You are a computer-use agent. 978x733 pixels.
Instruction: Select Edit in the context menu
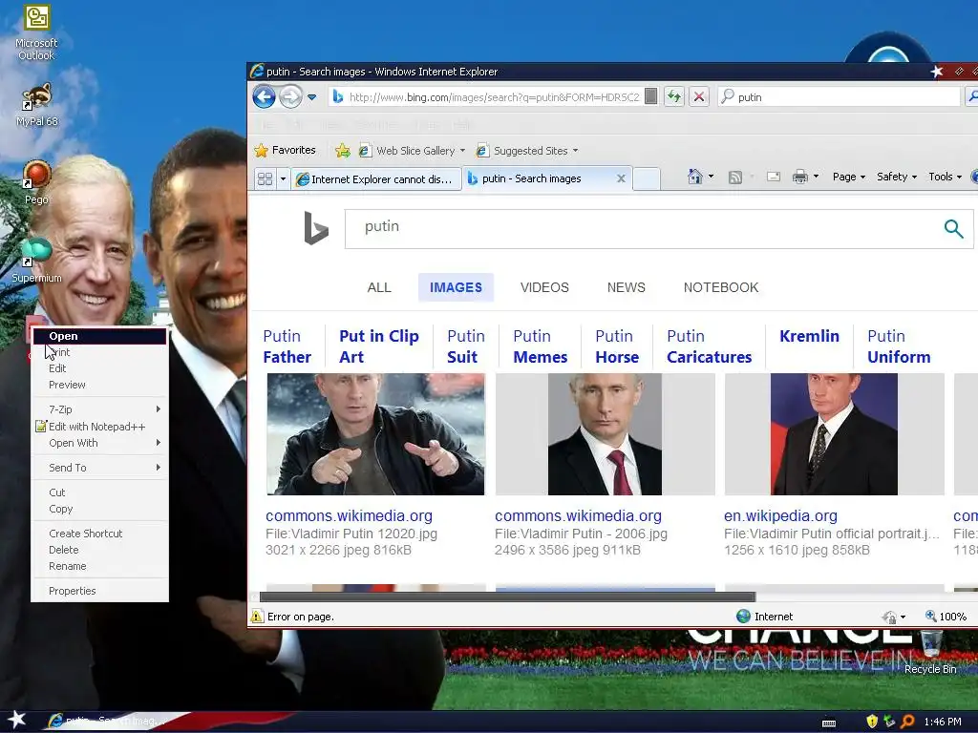click(x=99, y=368)
